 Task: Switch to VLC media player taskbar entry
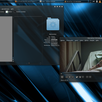[x=76, y=1]
